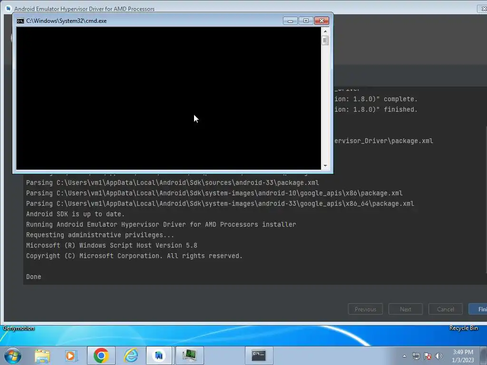The image size is (487, 365).
Task: Minimize the cmd.exe window
Action: 290,21
